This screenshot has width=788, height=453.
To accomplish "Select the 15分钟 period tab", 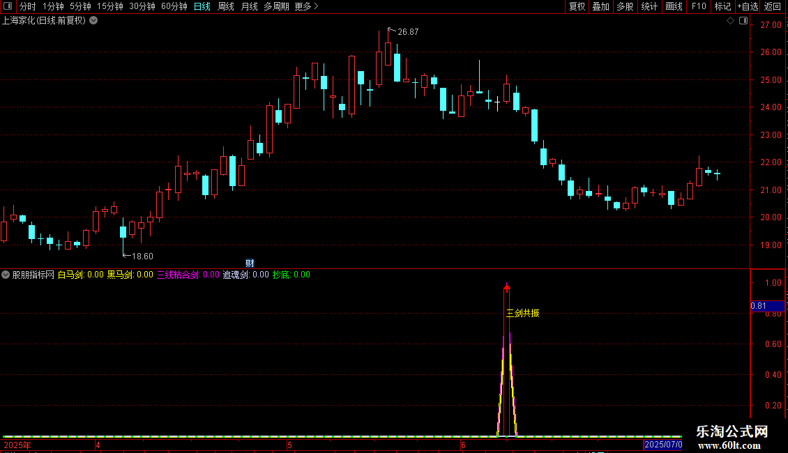I will pyautogui.click(x=110, y=6).
